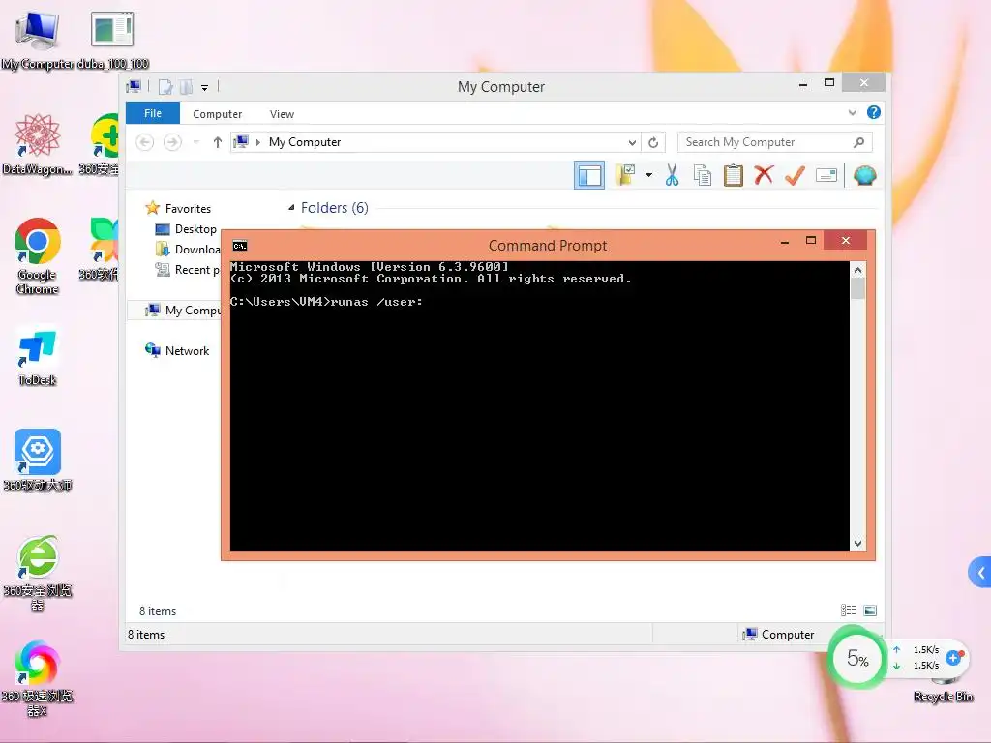Screen dimensions: 991x743
Task: Select the 360安全浏览器 desktop shortcut
Action: point(38,574)
